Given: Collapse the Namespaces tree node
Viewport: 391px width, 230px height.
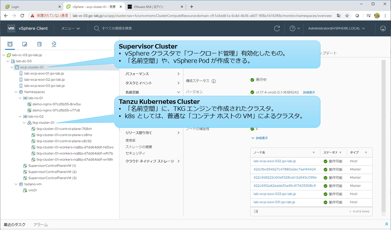Looking at the screenshot, I should click(x=16, y=92).
